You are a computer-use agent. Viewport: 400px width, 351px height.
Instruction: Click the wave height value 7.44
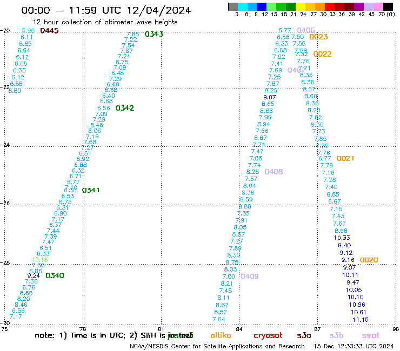pos(53,231)
